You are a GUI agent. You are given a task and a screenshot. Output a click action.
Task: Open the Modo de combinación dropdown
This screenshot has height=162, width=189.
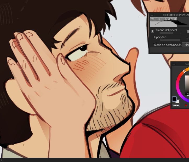pos(185,45)
